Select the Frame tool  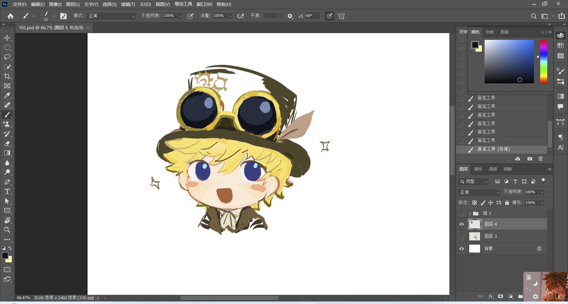[7, 86]
